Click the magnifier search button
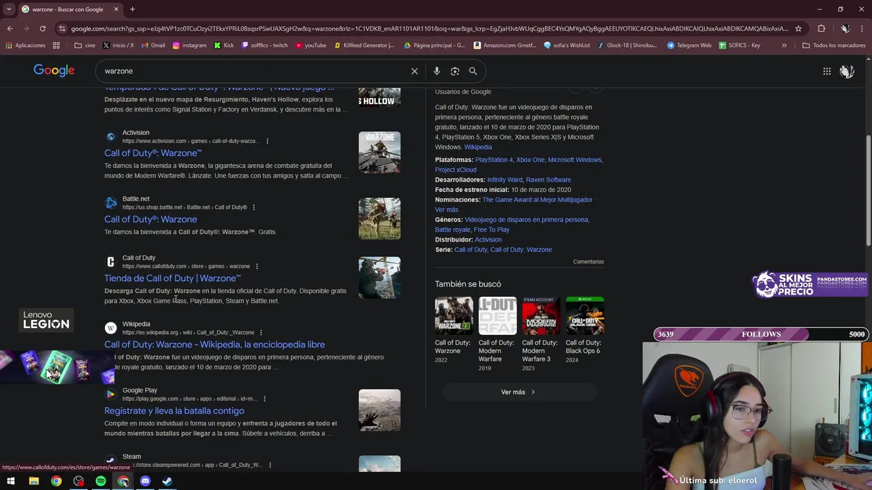The image size is (872, 490). point(473,71)
